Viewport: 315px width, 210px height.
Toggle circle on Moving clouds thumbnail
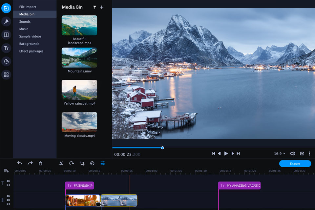[94, 115]
